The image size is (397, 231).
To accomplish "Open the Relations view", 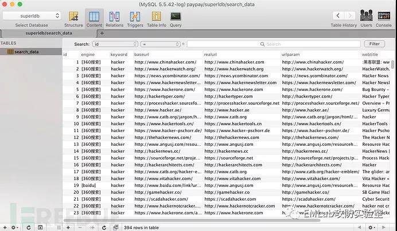I will click(114, 19).
